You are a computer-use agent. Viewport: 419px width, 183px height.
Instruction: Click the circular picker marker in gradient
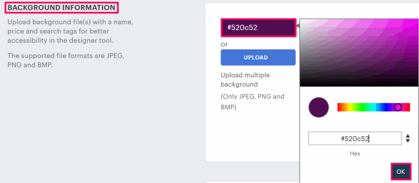click(402, 64)
